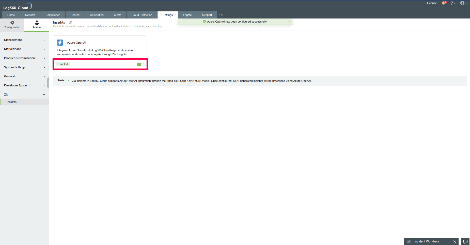Show more tabs via ellipsis icon

click(221, 15)
